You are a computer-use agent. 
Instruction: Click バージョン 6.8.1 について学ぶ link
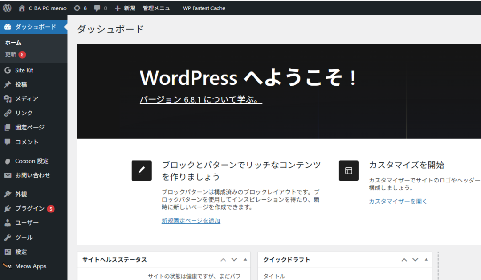[x=201, y=100]
